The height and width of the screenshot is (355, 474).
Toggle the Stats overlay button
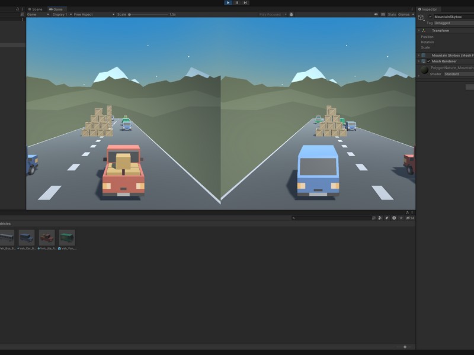(x=392, y=14)
